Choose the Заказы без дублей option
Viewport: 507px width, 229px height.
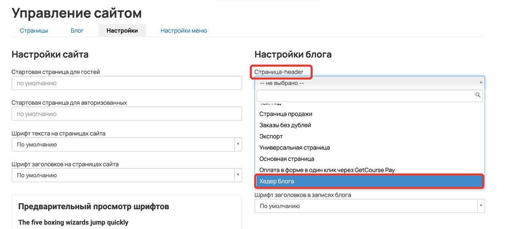pyautogui.click(x=370, y=125)
